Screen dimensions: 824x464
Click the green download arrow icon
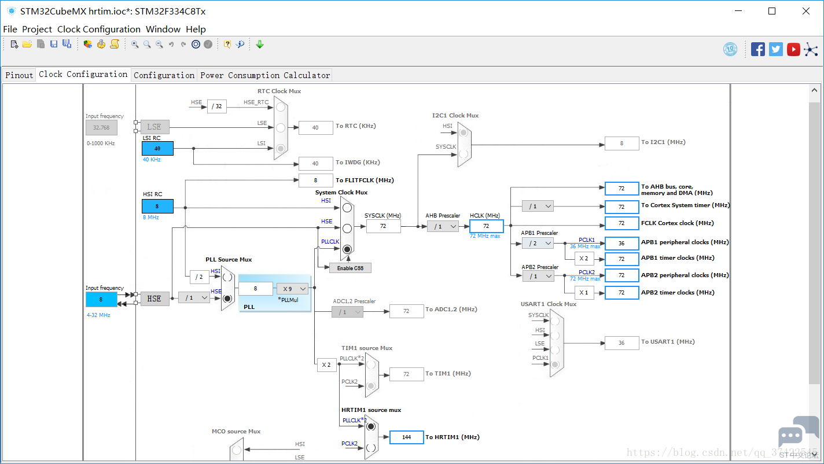(x=260, y=44)
